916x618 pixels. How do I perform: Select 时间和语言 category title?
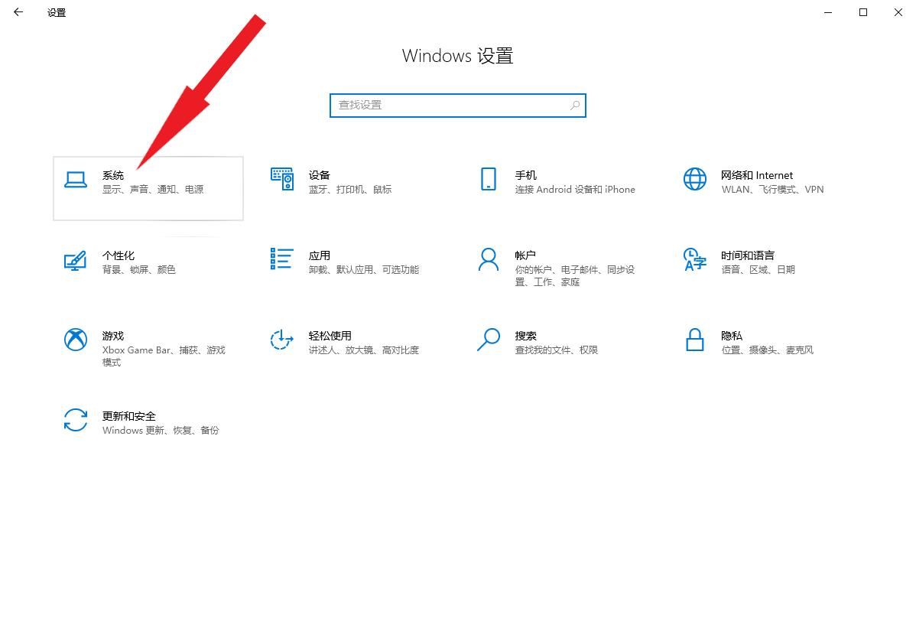[748, 255]
